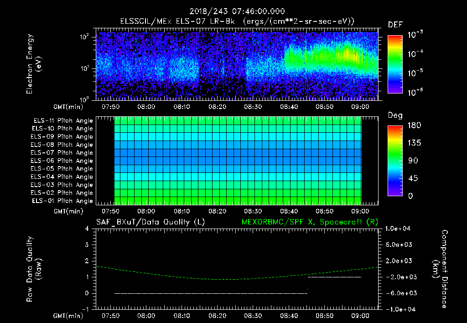This screenshot has width=467, height=323.
Task: Select the 'ELS-01 Pitch Angle' row label
Action: (x=62, y=201)
